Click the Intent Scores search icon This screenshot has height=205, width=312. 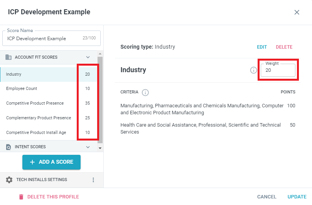tap(8, 147)
